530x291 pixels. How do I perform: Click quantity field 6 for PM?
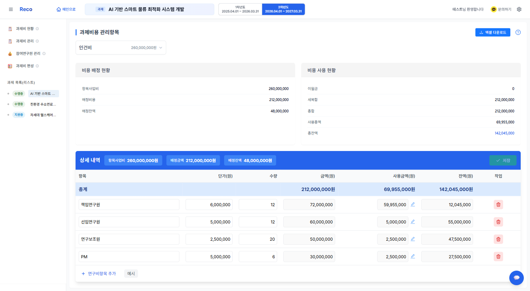point(258,257)
